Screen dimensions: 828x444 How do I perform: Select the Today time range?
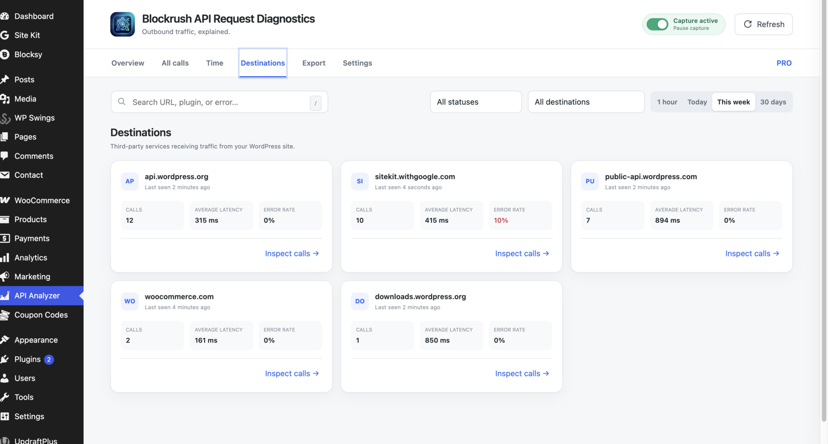[697, 102]
